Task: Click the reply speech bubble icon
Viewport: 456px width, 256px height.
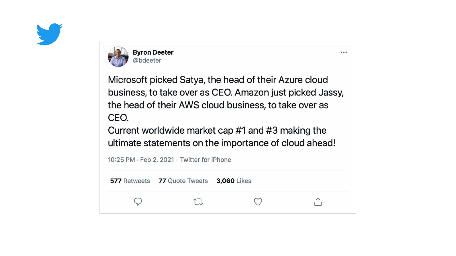Action: pyautogui.click(x=138, y=202)
